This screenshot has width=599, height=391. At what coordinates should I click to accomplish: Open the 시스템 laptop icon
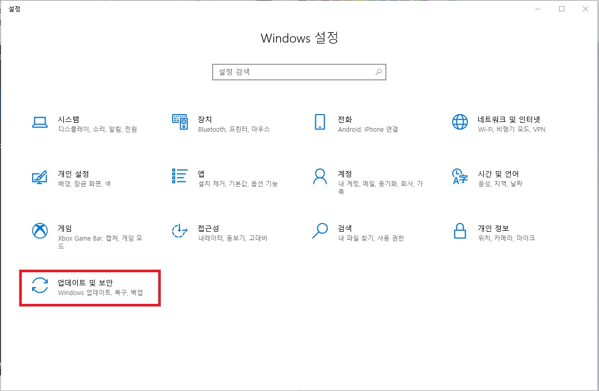click(x=40, y=122)
